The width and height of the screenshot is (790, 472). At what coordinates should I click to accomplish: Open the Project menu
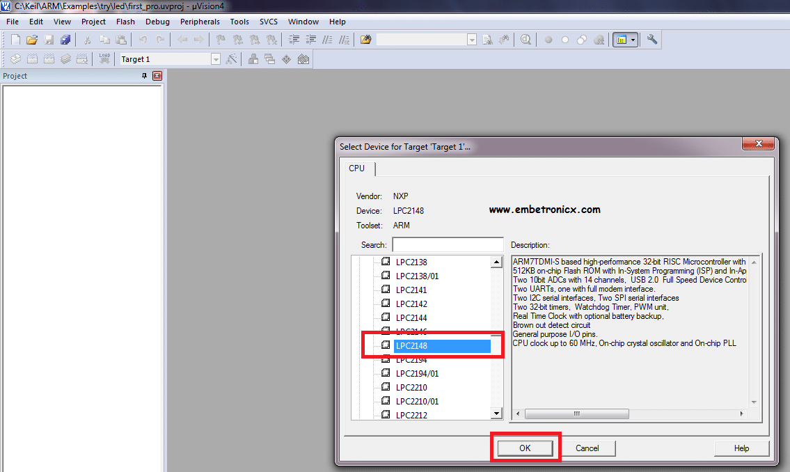pos(93,22)
